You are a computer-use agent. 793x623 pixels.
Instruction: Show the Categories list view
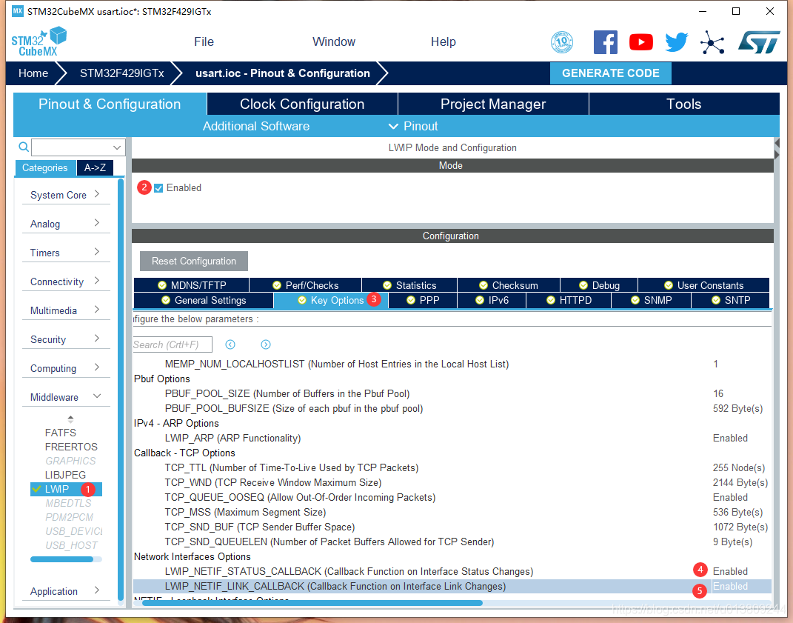pos(45,167)
